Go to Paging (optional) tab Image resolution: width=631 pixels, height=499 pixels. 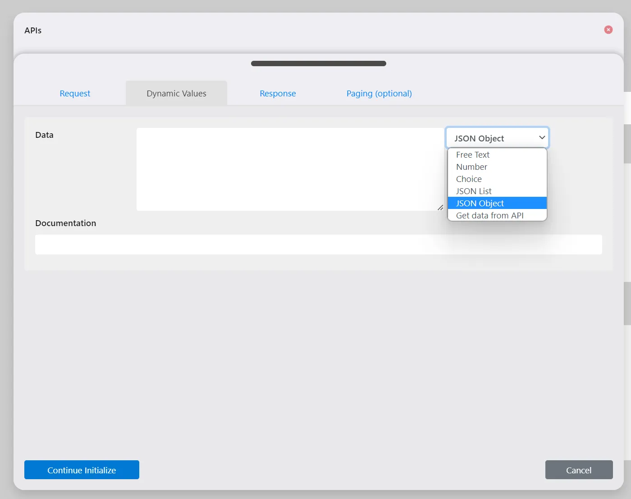coord(379,93)
